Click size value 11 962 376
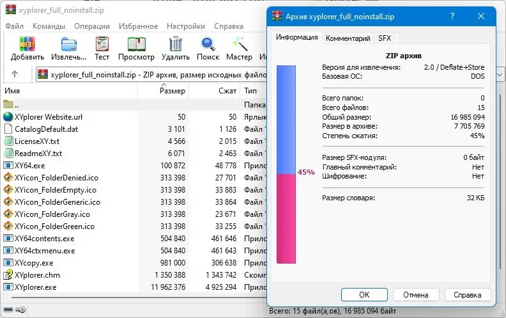The image size is (506, 318). (x=168, y=287)
